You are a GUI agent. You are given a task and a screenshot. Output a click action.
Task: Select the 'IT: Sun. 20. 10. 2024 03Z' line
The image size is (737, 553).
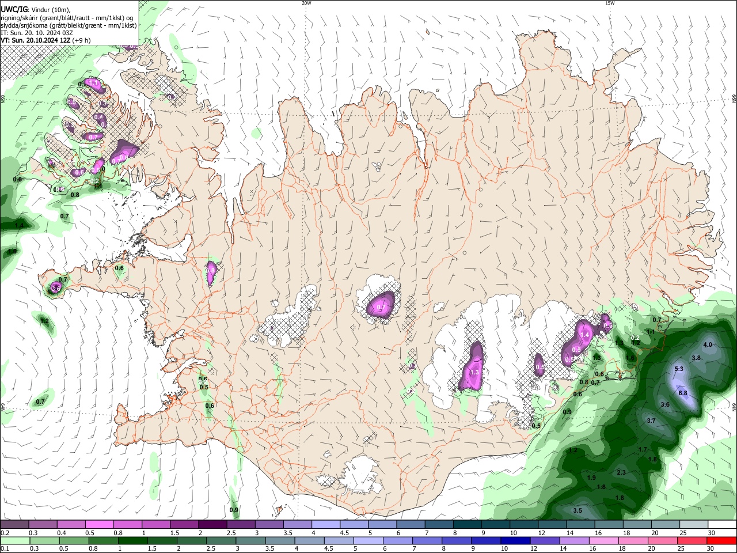tap(37, 33)
